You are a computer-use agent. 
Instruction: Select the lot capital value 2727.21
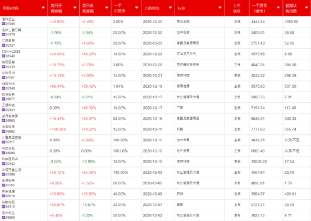click(258, 205)
